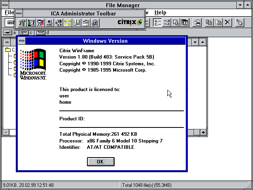Click status bar text '9,01KB, 20.02.99 12:51:48'
The height and width of the screenshot is (190, 253).
tap(28, 185)
